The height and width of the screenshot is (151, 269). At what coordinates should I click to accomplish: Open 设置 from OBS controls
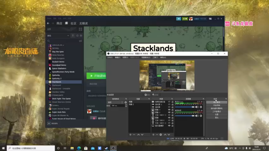[217, 114]
